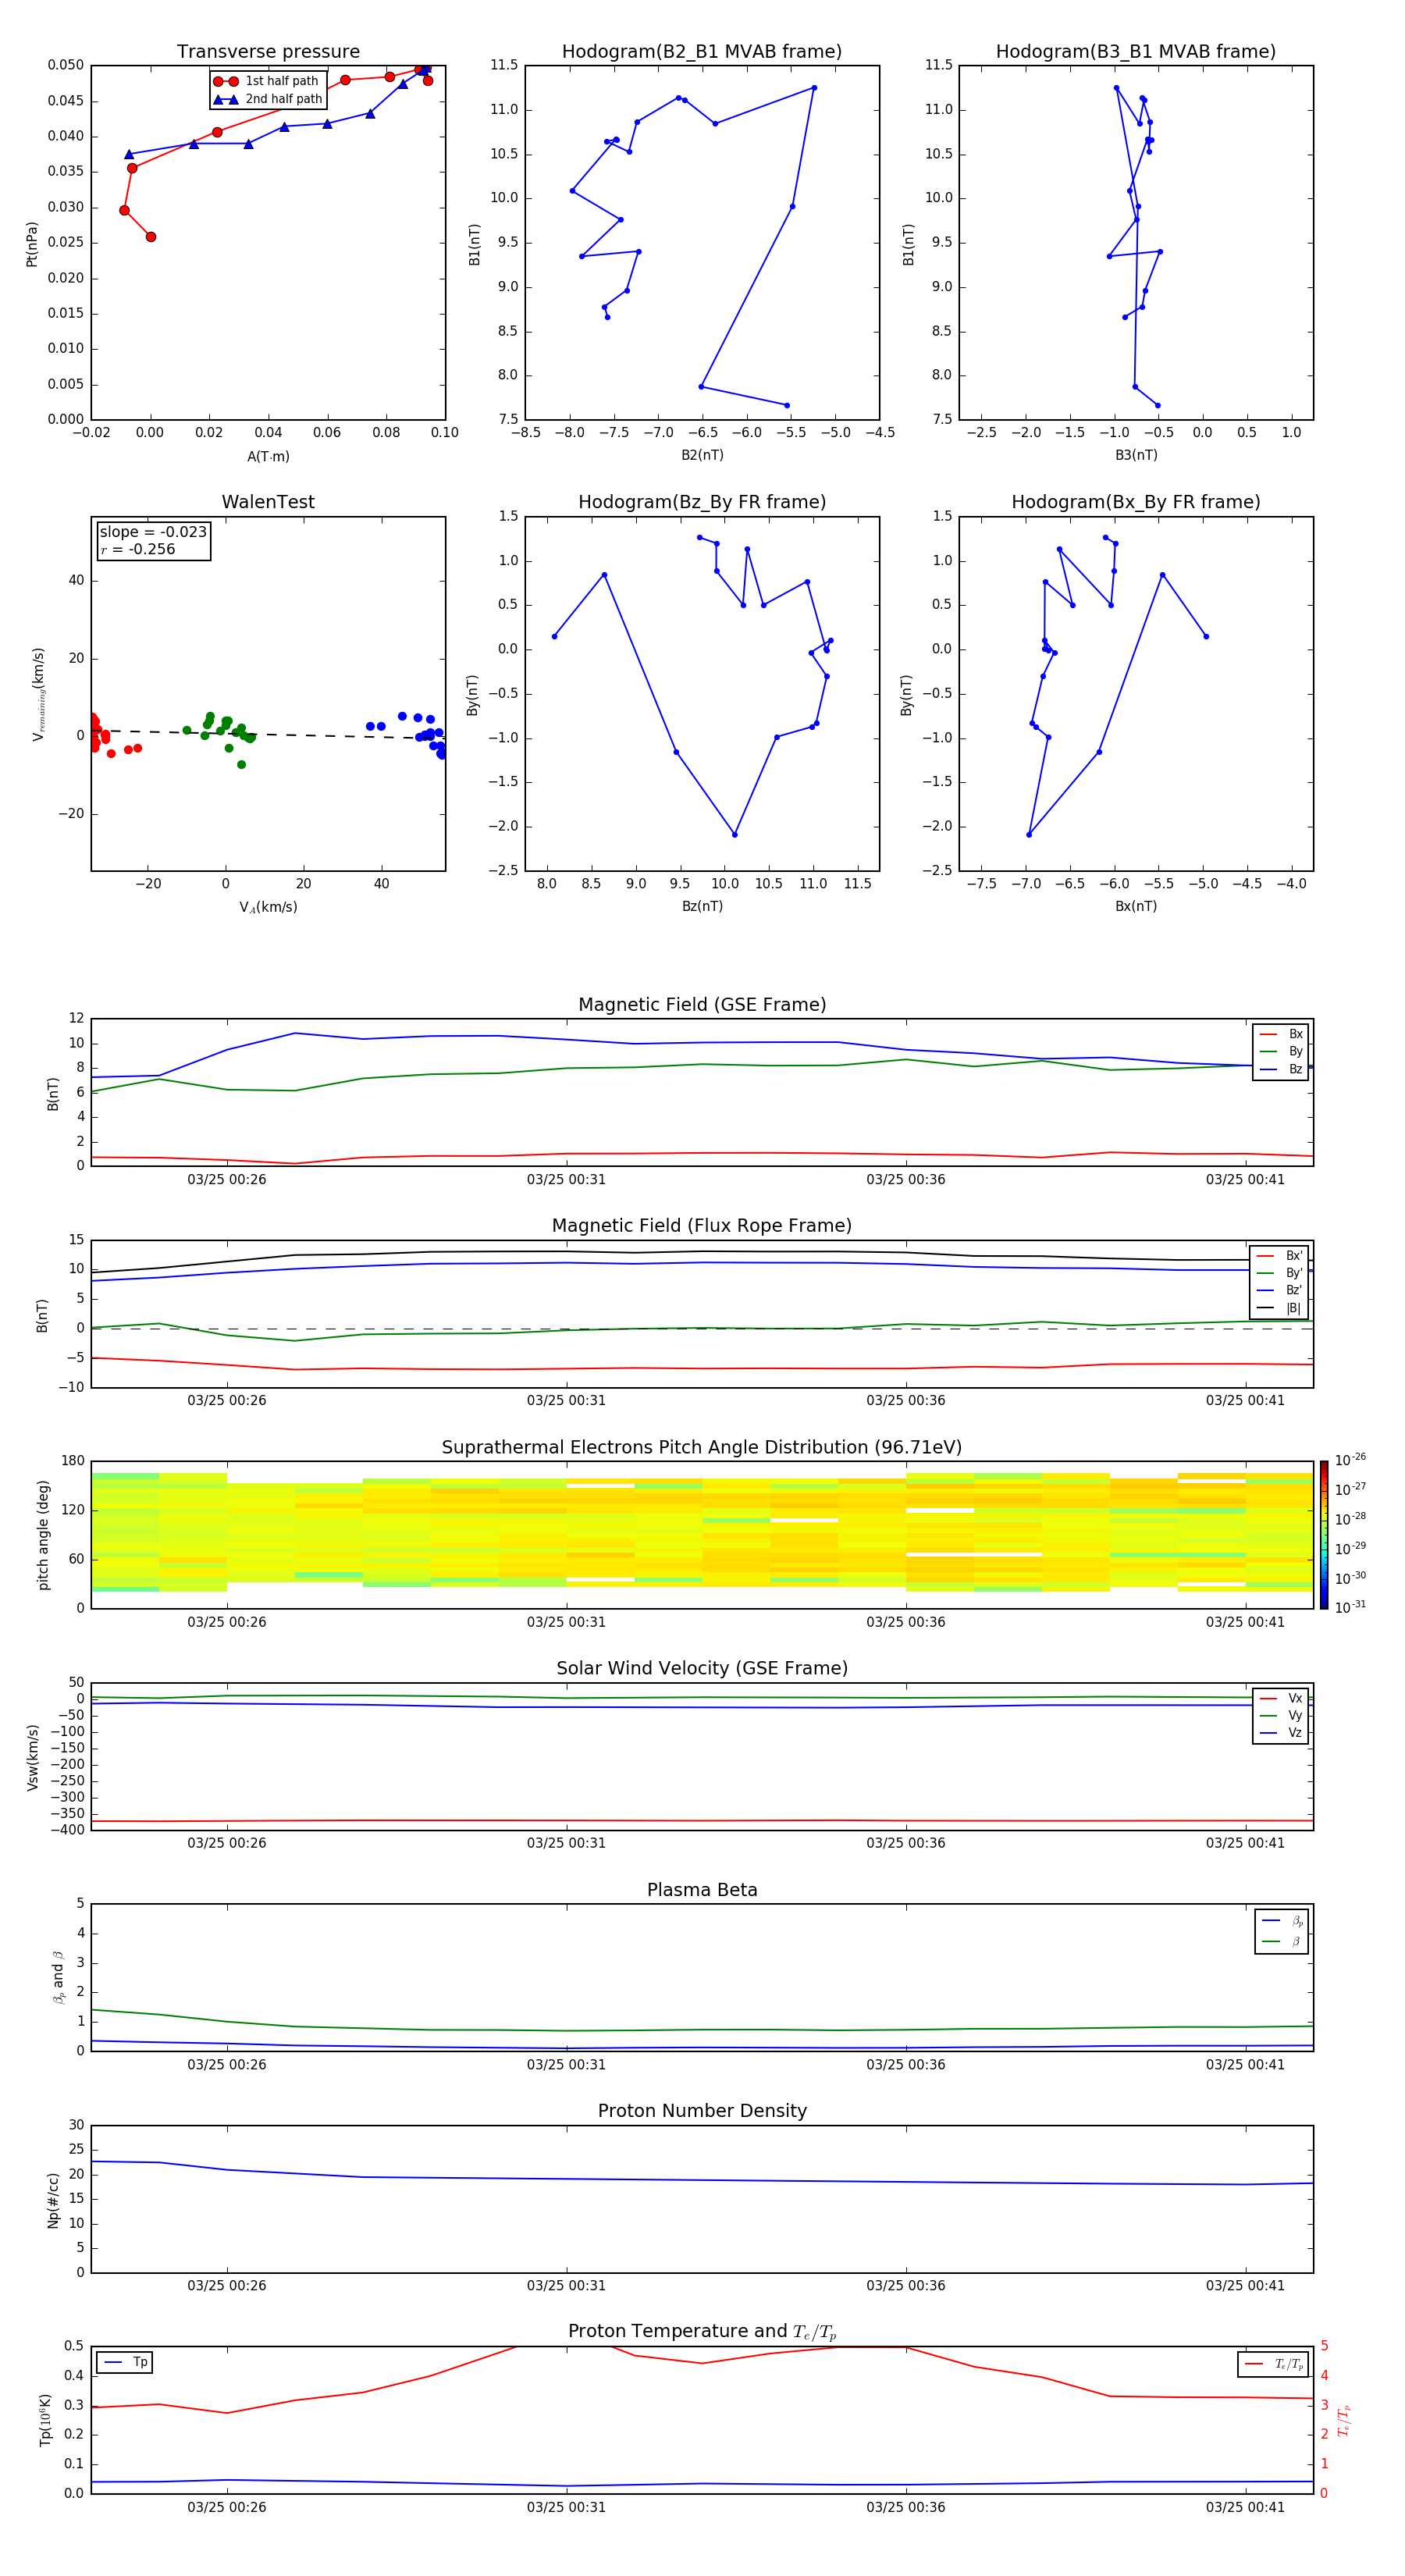Click '03/25 00:41' under GSE magnetic field plot
Image resolution: width=1405 pixels, height=2576 pixels.
(x=1245, y=1180)
